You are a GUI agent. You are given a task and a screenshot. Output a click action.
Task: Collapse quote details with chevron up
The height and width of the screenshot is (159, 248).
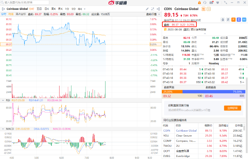[x=205, y=34]
